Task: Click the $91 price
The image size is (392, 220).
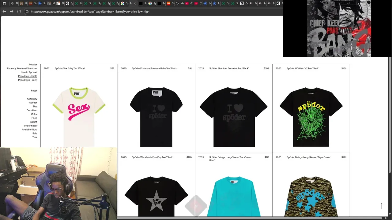Action: point(190,68)
